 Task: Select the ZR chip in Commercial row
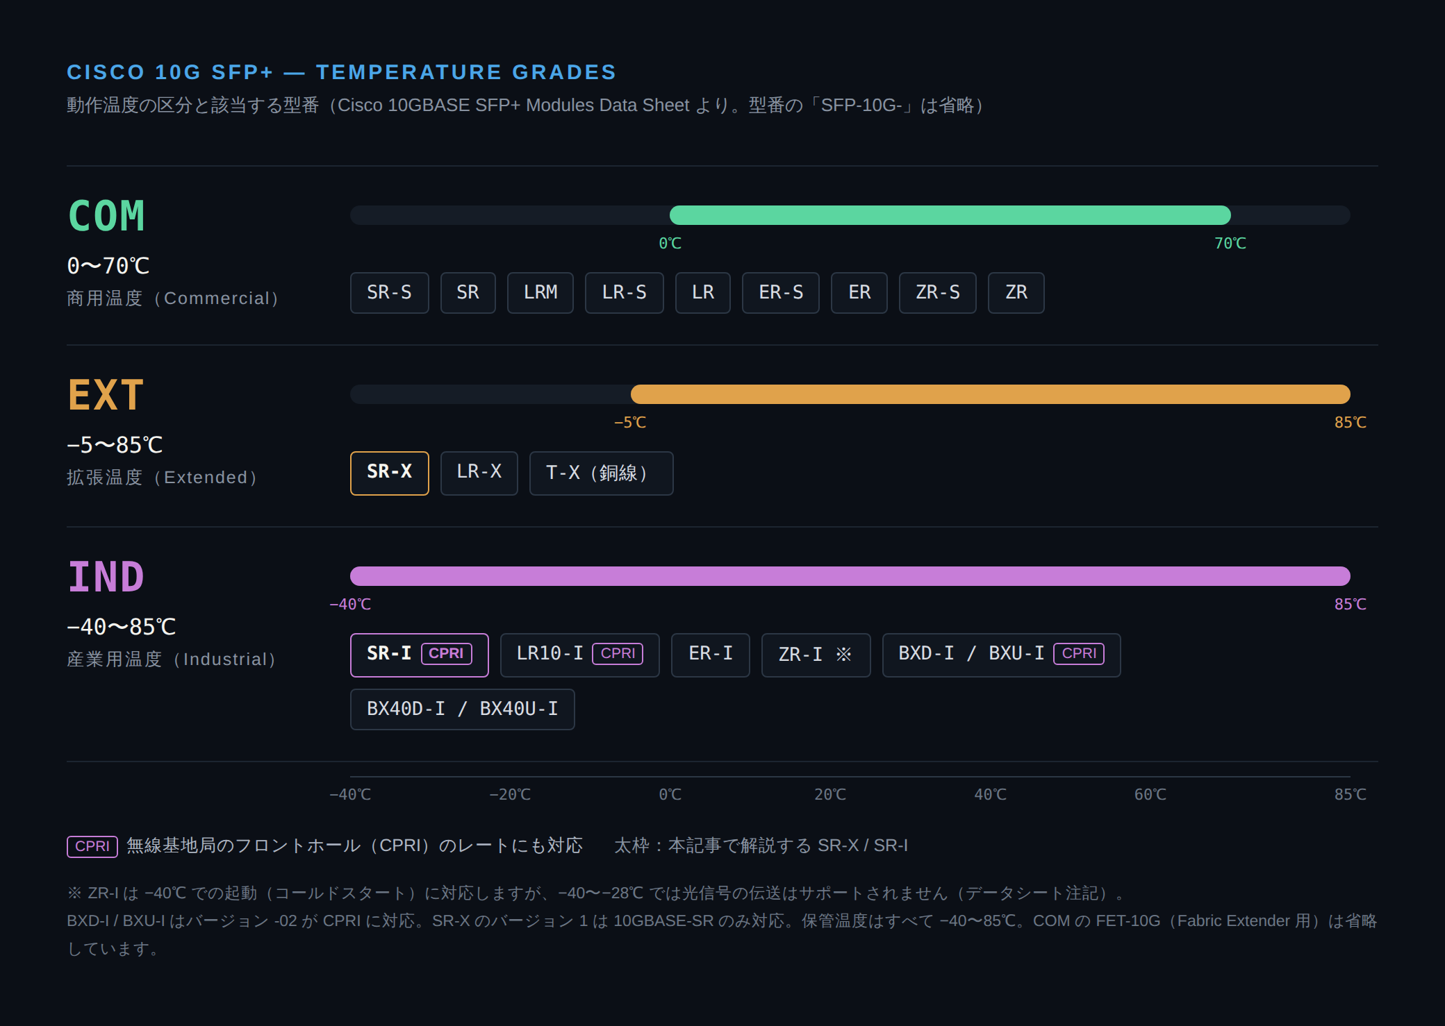coord(1016,293)
